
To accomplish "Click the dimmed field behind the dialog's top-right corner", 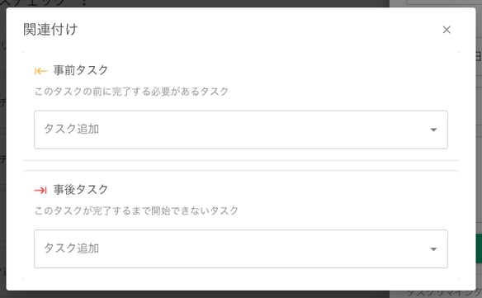I will tap(444, 2).
